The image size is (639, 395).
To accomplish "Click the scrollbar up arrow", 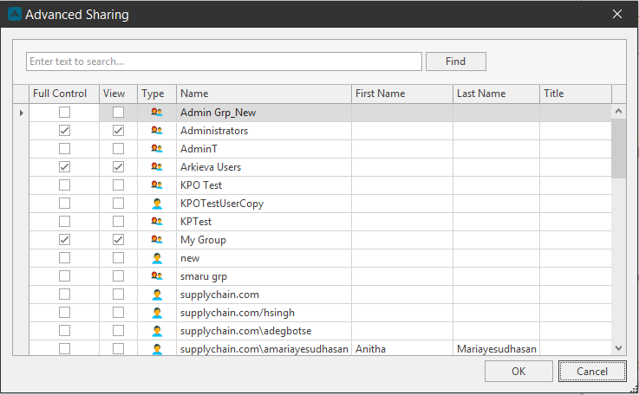I will click(x=618, y=111).
